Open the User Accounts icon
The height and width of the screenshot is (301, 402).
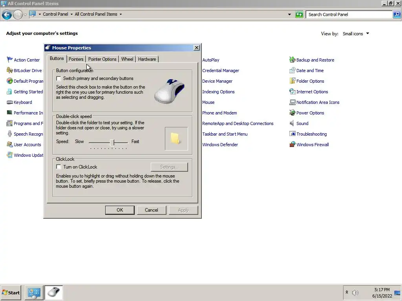click(x=9, y=144)
